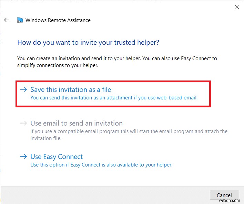The height and width of the screenshot is (204, 244).
Task: Select the Use Easy Connect option
Action: coord(57,157)
